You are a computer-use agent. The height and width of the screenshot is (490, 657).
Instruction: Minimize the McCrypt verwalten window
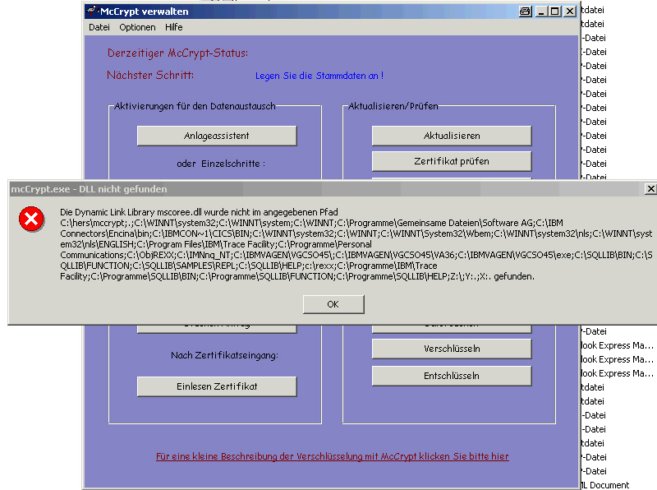click(541, 12)
